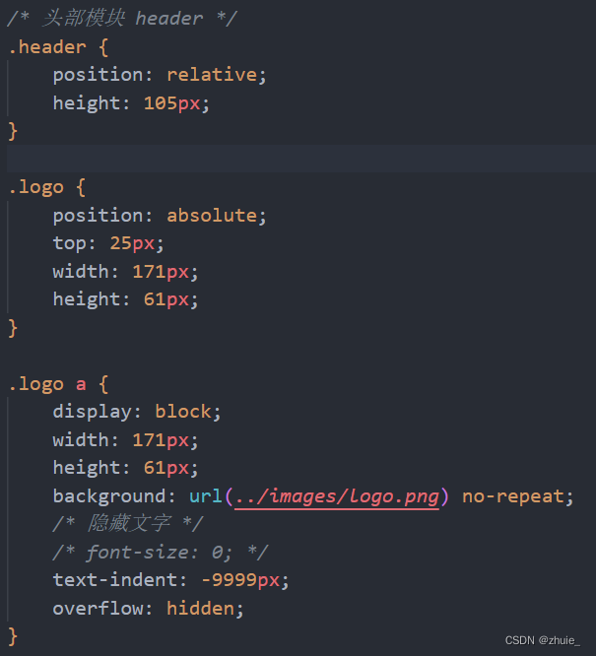Image resolution: width=596 pixels, height=656 pixels.
Task: Click the 'hidden' overflow value
Action: 200,609
